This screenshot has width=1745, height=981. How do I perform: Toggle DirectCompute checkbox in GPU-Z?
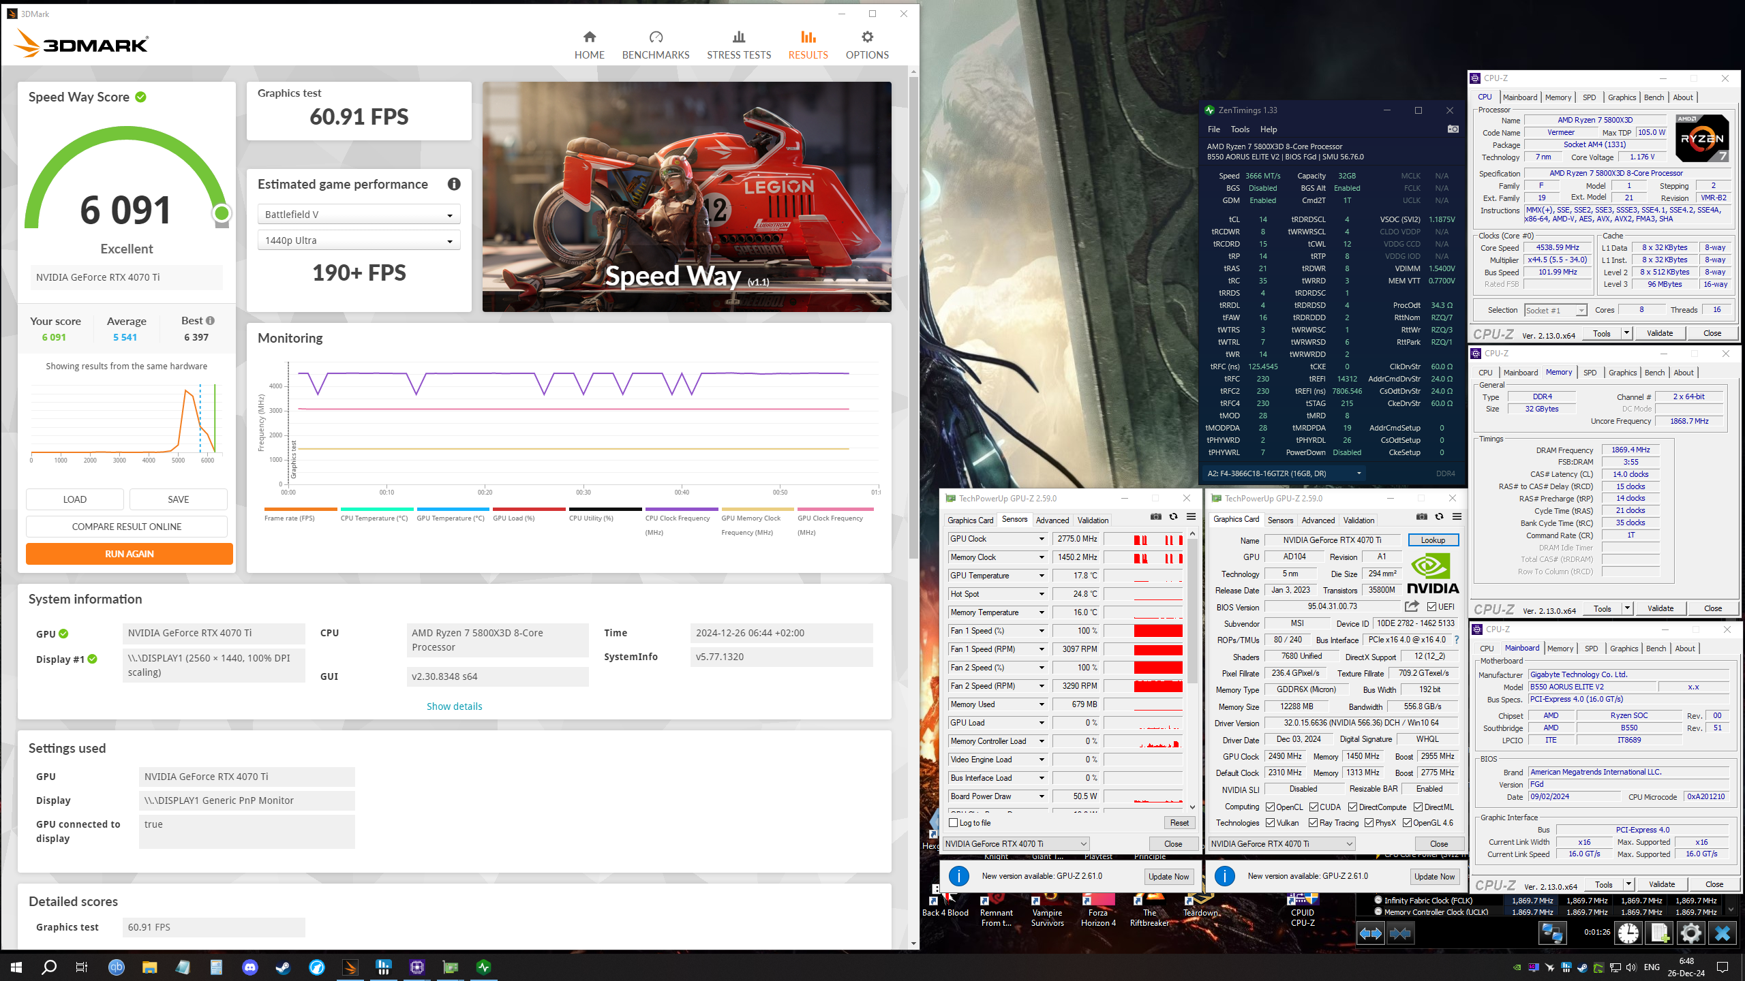pos(1352,807)
